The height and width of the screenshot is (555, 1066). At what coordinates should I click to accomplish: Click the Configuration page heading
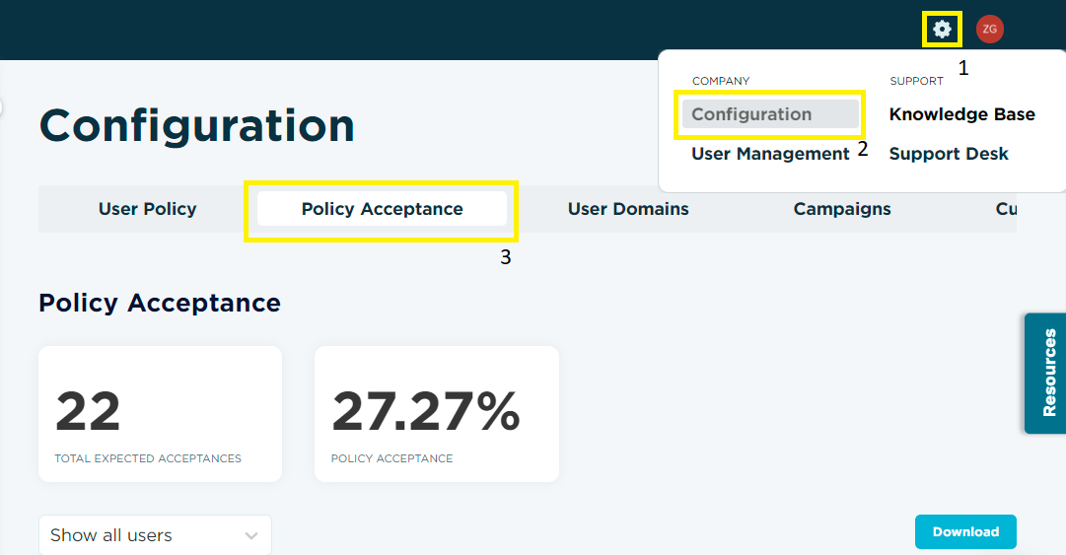click(x=197, y=125)
